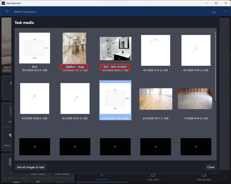Viewport: 231px width, 184px height.
Task: Switch to the Chat room tab
Action: click(x=153, y=177)
